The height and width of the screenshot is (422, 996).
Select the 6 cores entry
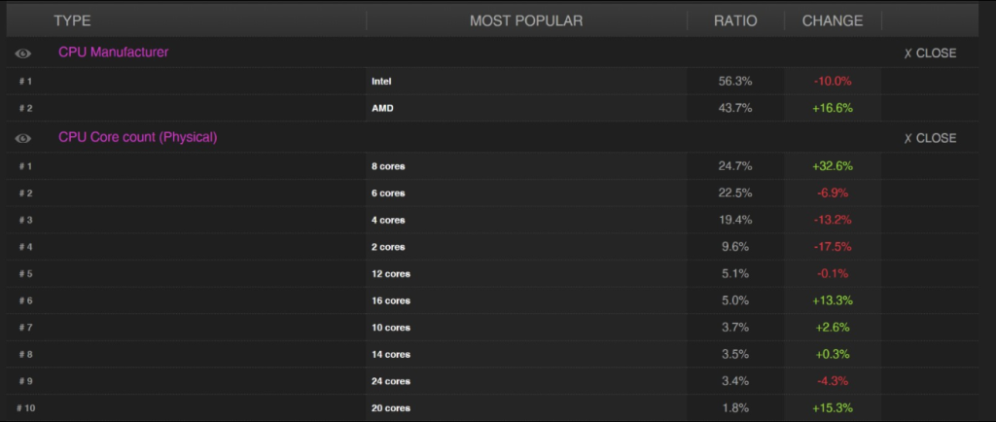pyautogui.click(x=388, y=193)
